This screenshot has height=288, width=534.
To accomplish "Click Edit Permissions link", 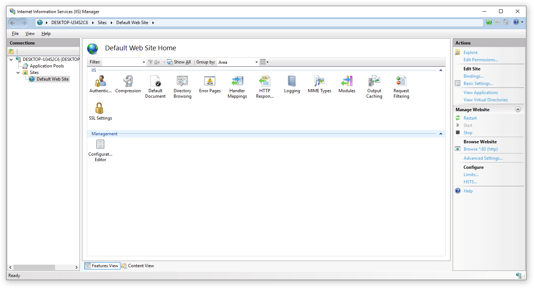I will (x=481, y=60).
